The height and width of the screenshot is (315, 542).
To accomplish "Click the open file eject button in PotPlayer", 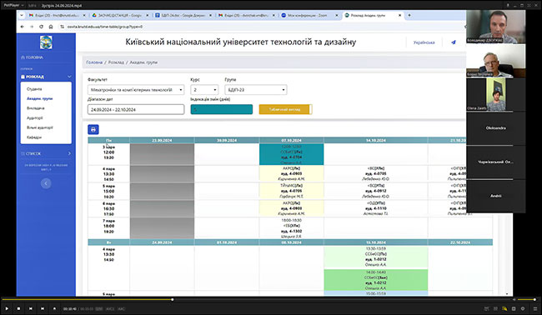I will coord(54,308).
